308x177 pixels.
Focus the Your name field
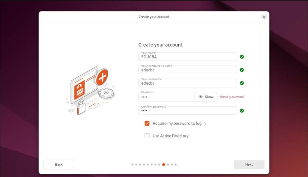187,57
